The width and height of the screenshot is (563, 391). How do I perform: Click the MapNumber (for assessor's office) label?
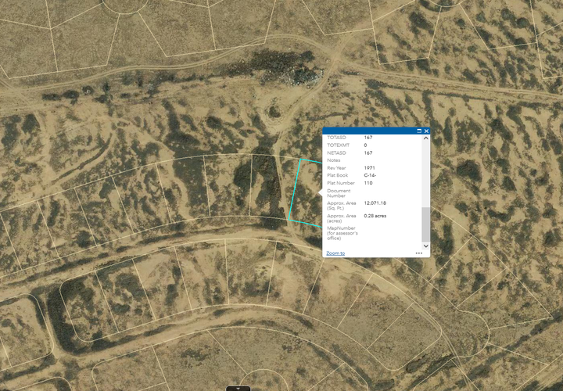pos(342,232)
